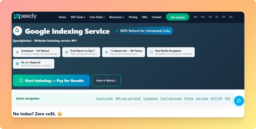The image size is (256, 129).
Task: Jump to Why pay-per-result quick link
Action: (128, 98)
